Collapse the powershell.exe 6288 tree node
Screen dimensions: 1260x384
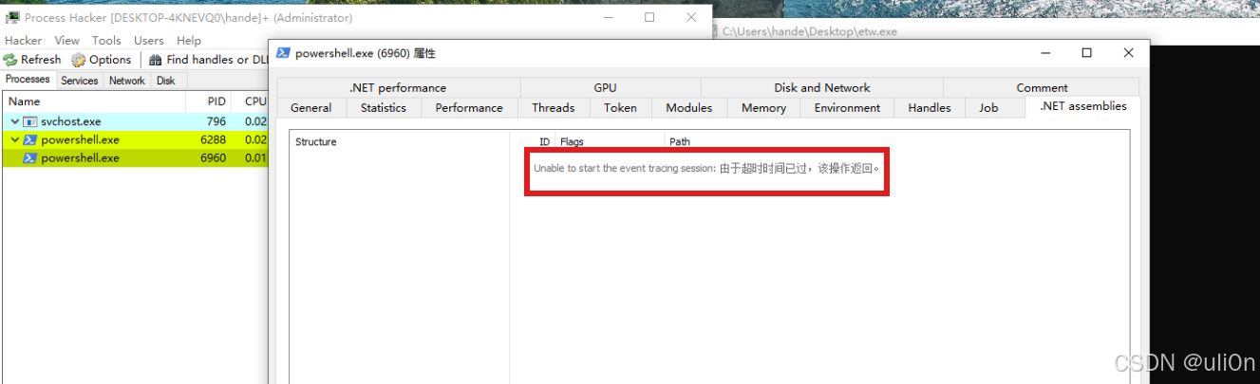point(14,139)
